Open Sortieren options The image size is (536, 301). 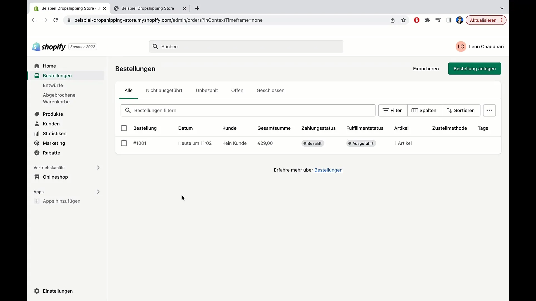[461, 110]
